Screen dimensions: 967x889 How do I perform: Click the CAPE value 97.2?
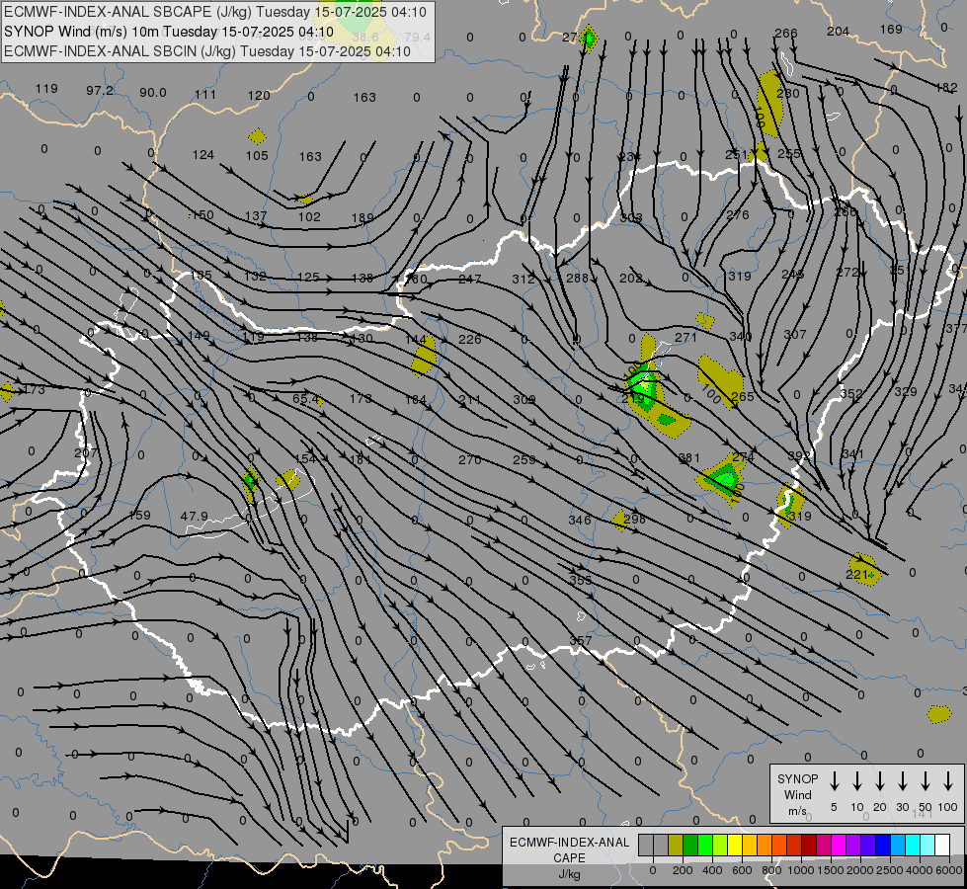click(100, 91)
